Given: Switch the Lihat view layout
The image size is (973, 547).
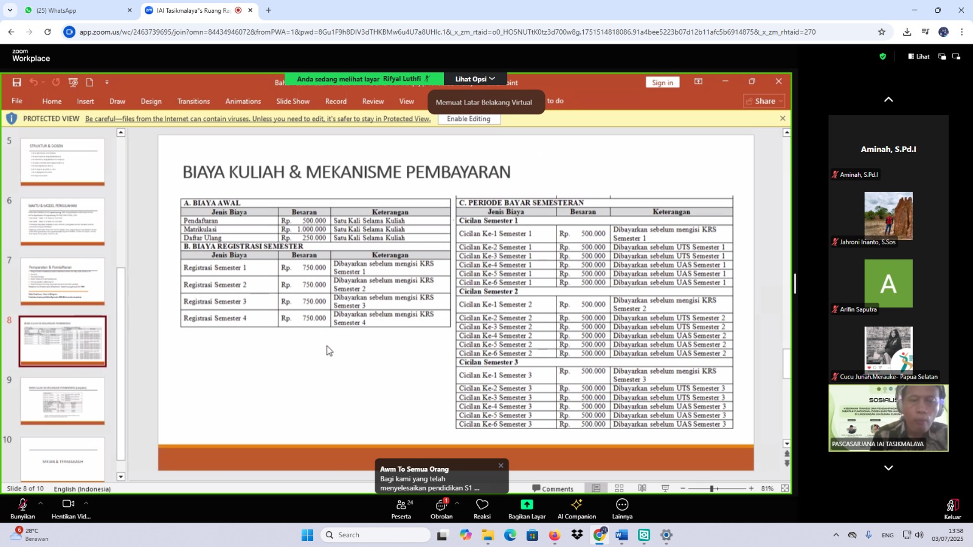Looking at the screenshot, I should tap(919, 57).
